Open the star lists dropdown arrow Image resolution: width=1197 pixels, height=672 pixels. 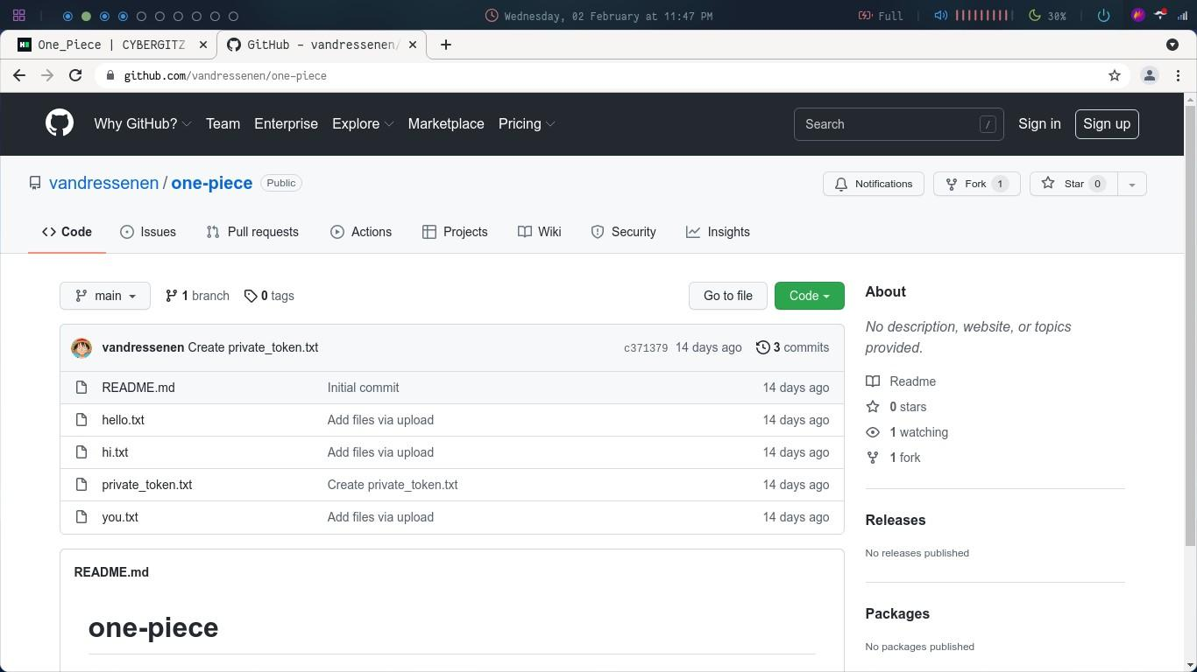coord(1132,184)
